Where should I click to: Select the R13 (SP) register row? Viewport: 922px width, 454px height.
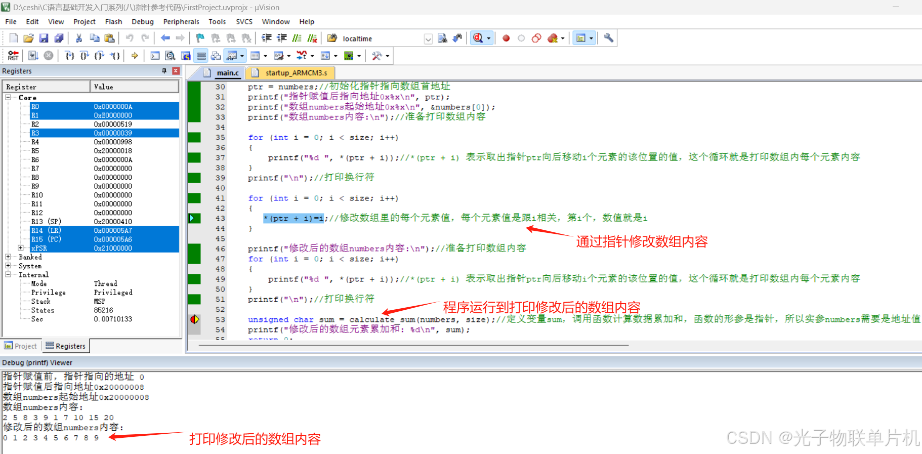105,221
